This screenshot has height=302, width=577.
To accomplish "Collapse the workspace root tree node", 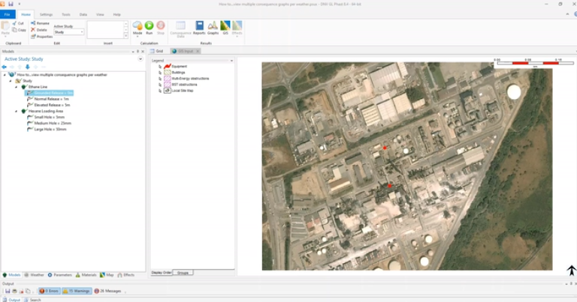I will point(5,75).
